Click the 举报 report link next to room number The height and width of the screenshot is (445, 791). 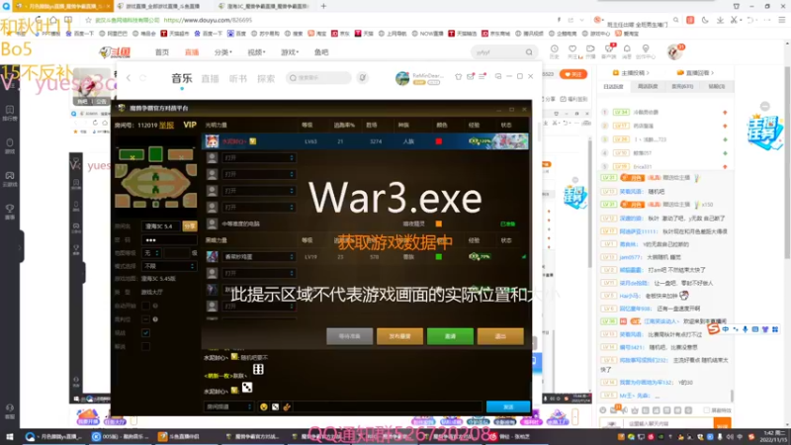(x=166, y=126)
